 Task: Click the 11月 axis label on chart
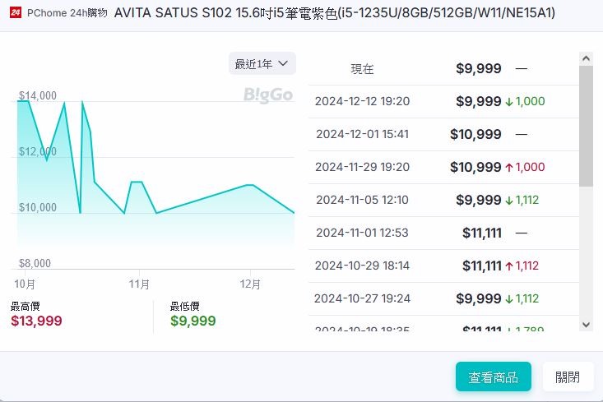[x=139, y=284]
